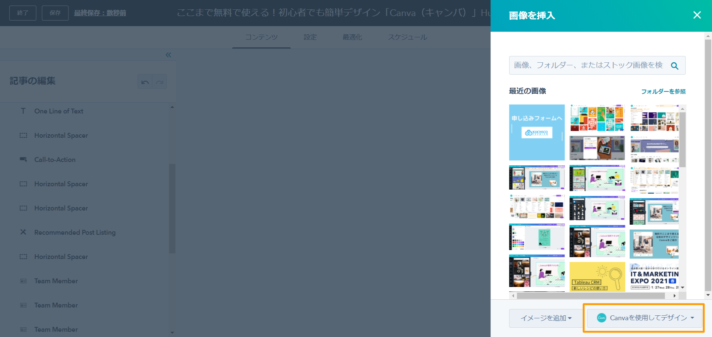This screenshot has width=712, height=337.
Task: Select the Call-to-Action module icon
Action: (23, 160)
